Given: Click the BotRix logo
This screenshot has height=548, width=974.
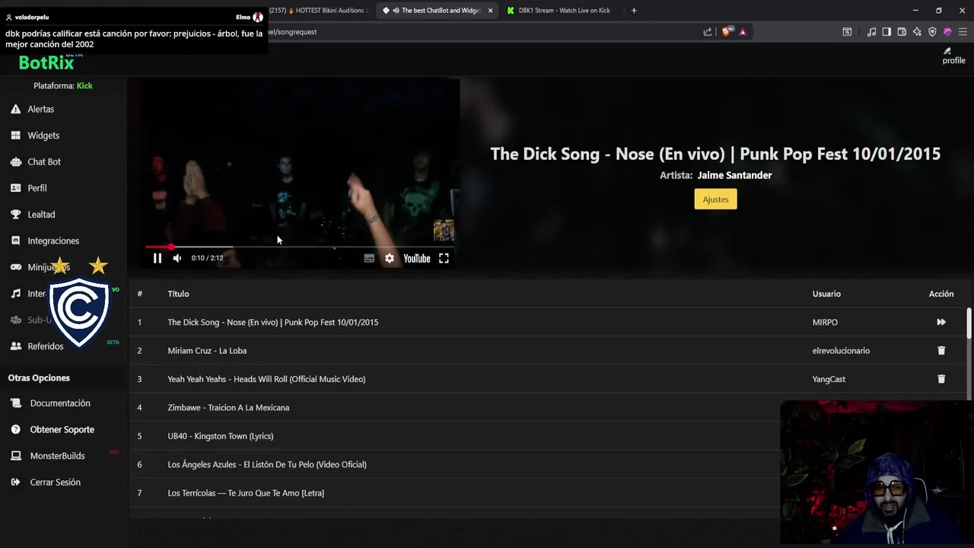Looking at the screenshot, I should [46, 62].
